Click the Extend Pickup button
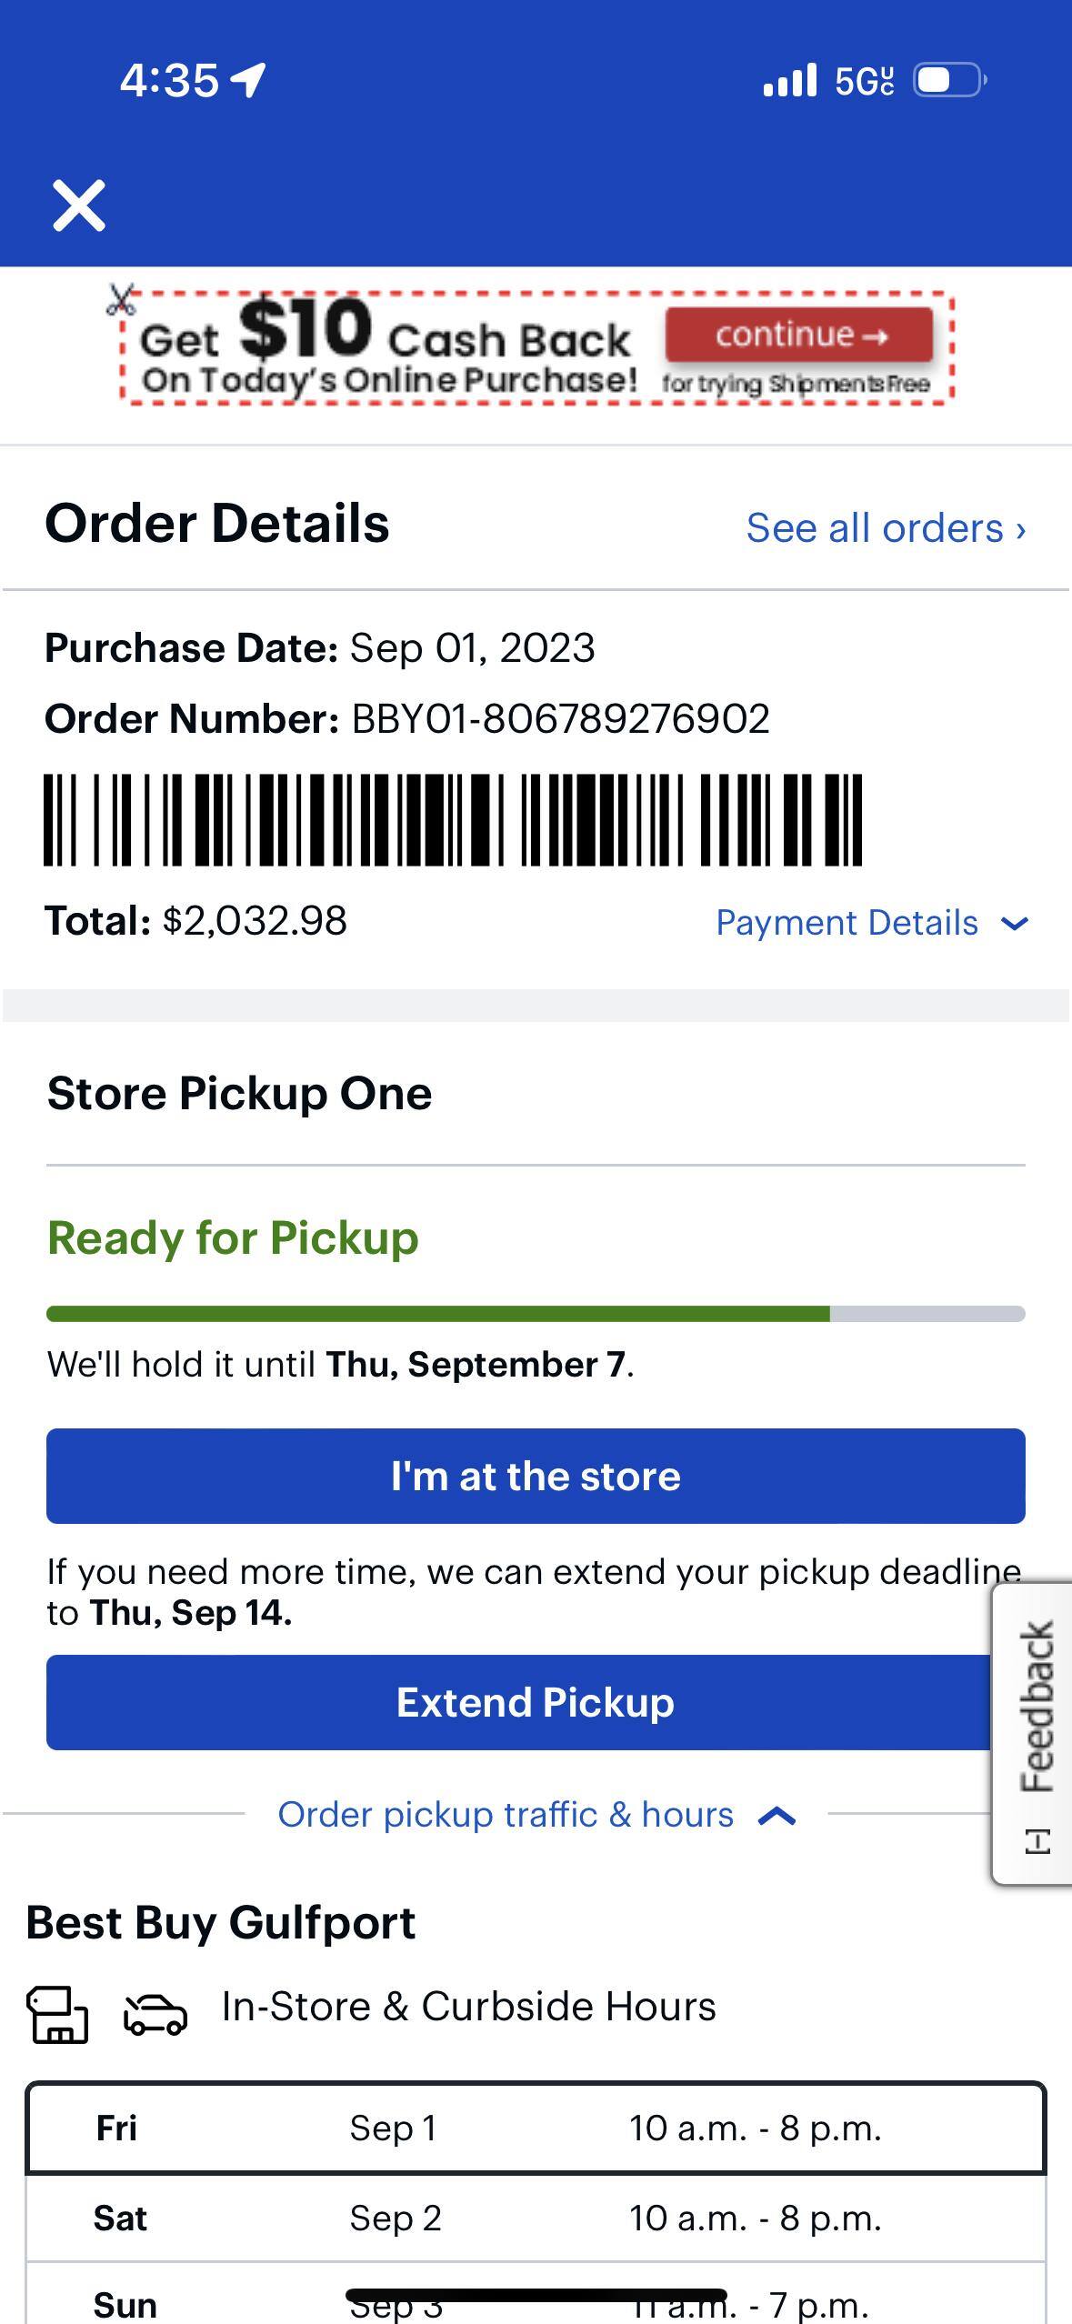This screenshot has height=2324, width=1072. click(536, 1702)
